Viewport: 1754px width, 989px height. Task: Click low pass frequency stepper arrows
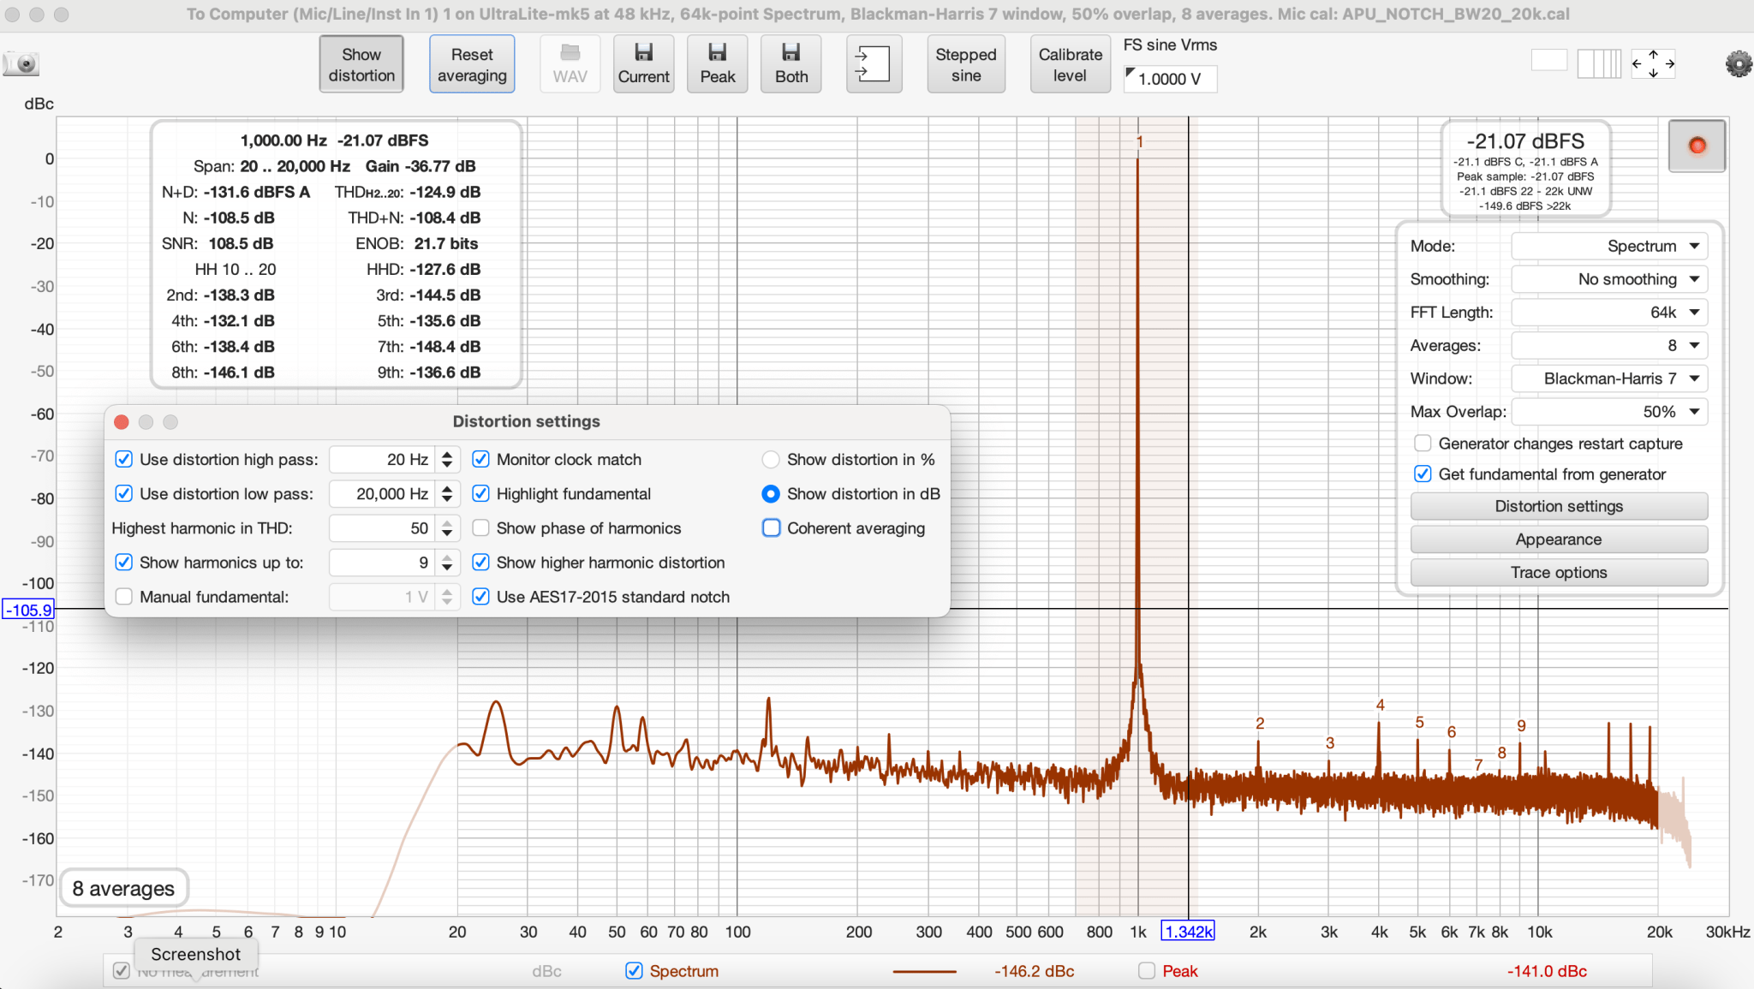pos(447,494)
